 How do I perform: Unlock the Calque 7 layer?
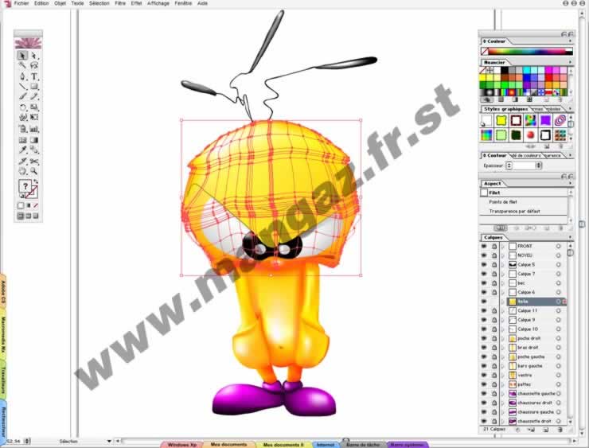(494, 275)
